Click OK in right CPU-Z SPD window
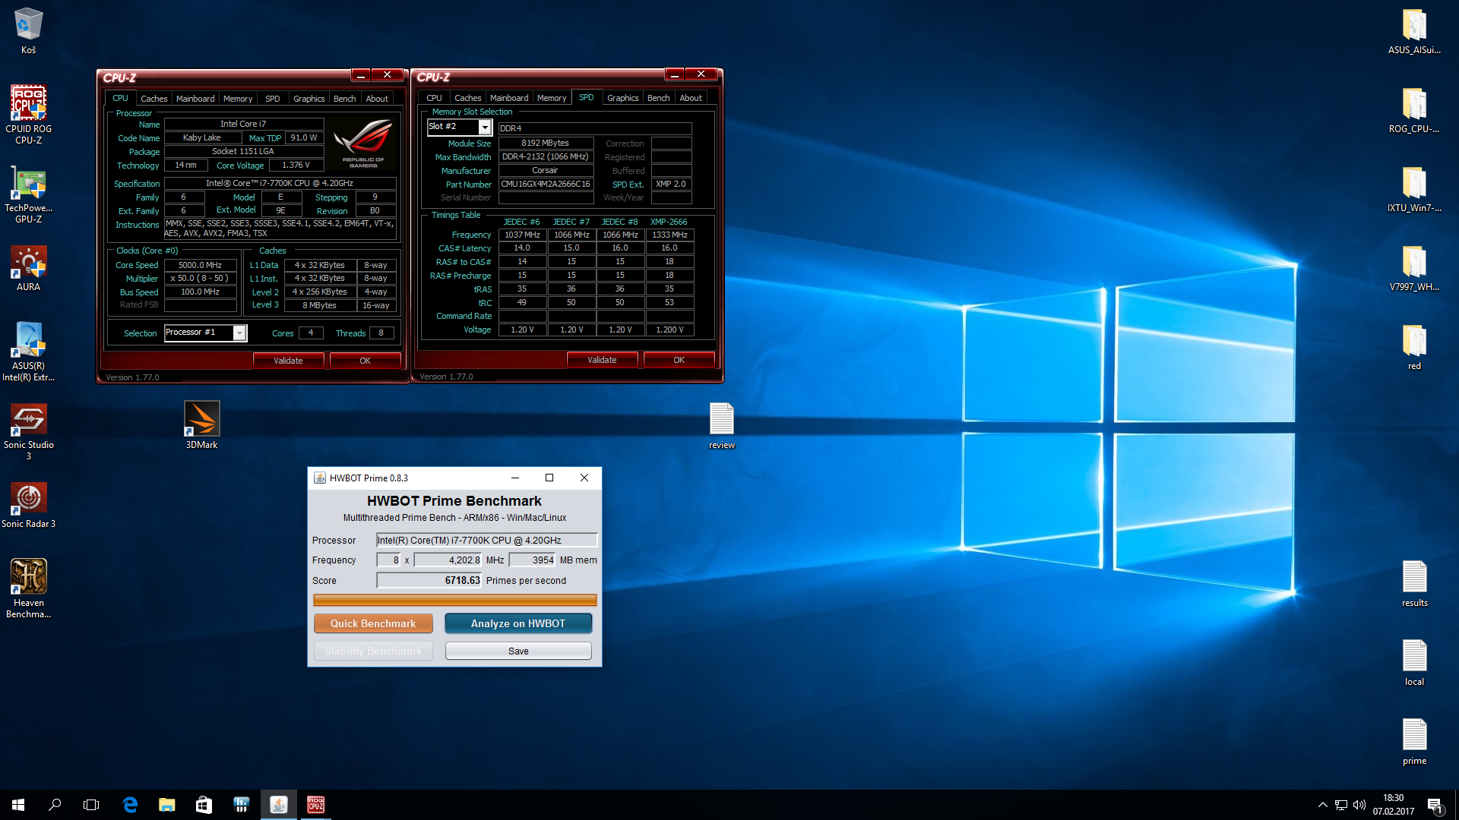 [x=679, y=360]
